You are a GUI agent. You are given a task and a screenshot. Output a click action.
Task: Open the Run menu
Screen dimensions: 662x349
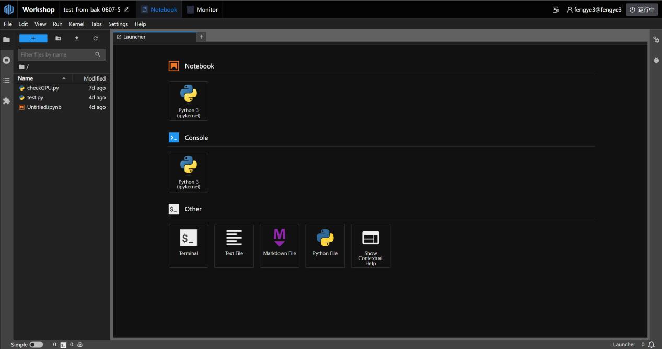[57, 24]
